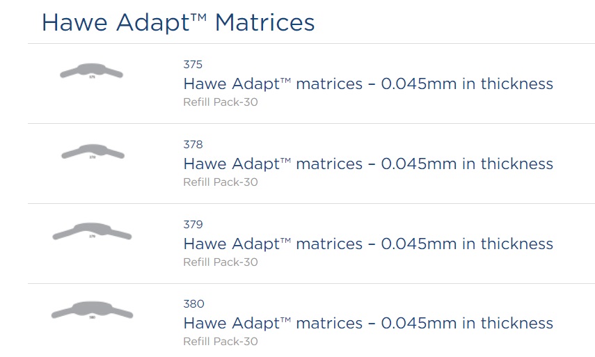Select product number 375
The image size is (595, 357).
click(x=193, y=65)
